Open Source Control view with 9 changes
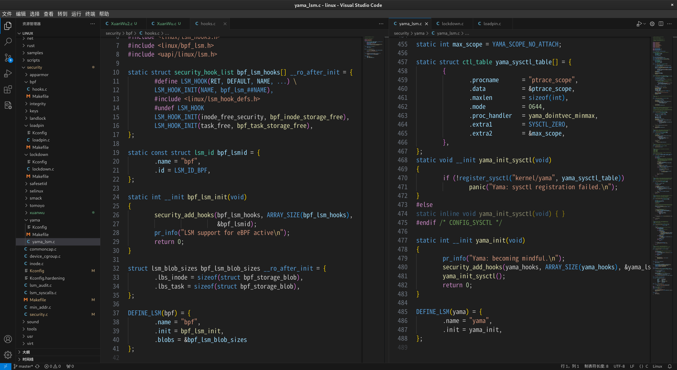Screen dimensions: 677x370 (x=8, y=58)
